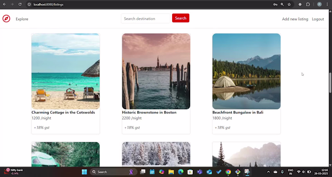Go back using the browser back arrow
The image size is (332, 177).
(4, 4)
